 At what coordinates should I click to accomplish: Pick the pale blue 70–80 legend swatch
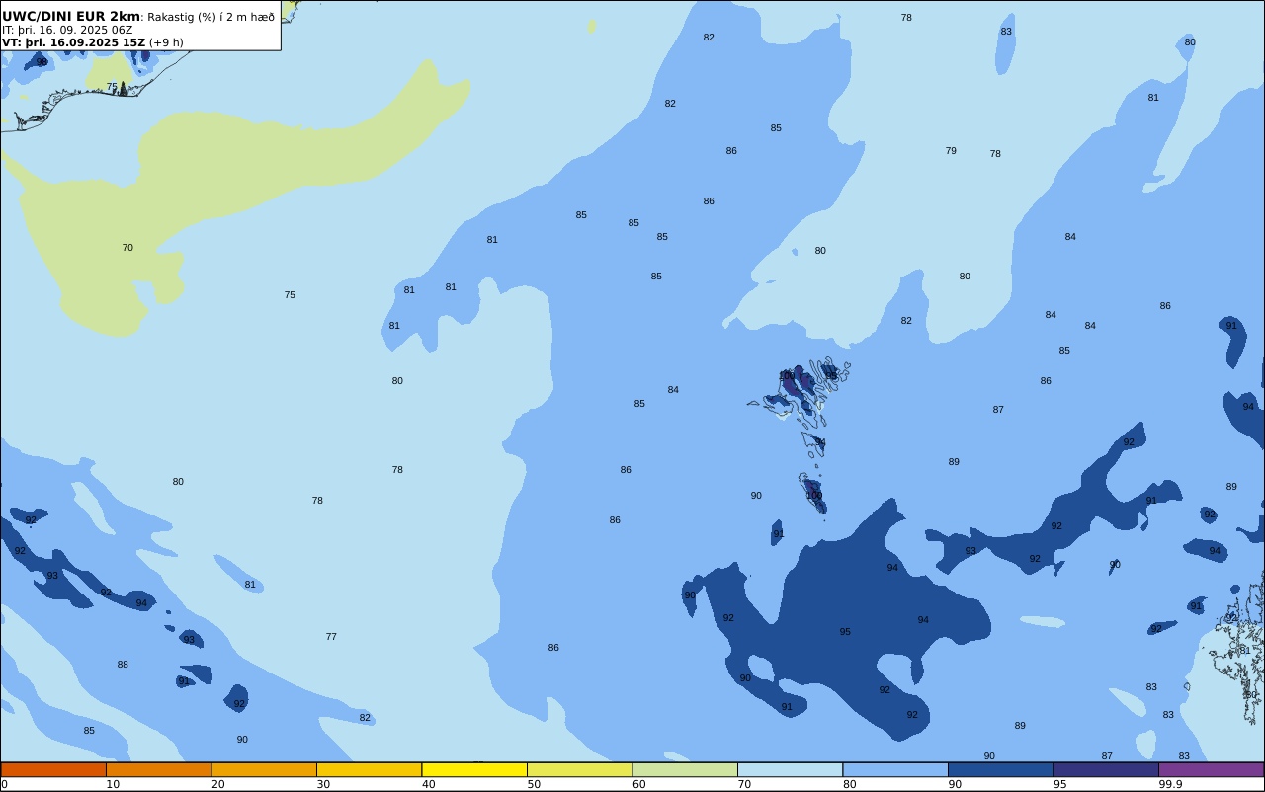tap(790, 769)
